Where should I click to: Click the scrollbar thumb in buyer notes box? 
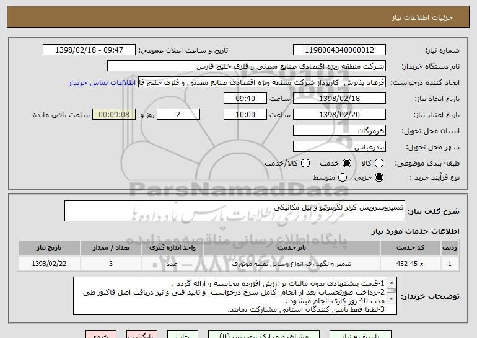[392, 290]
